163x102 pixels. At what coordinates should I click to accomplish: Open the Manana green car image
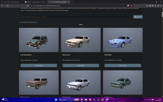tap(123, 82)
